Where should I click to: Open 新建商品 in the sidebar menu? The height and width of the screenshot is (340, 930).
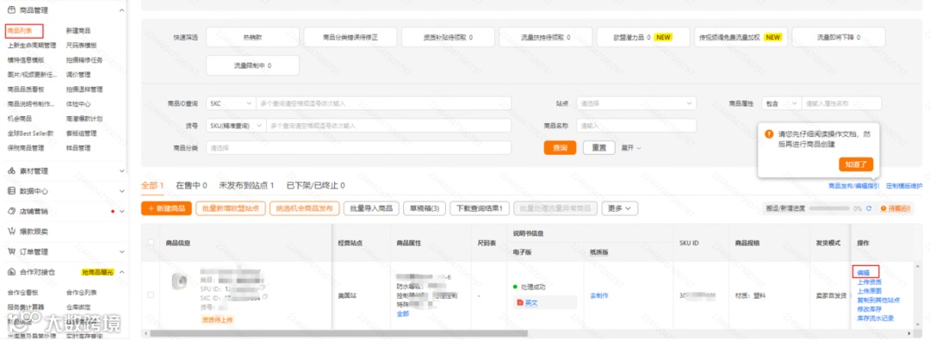(x=78, y=30)
